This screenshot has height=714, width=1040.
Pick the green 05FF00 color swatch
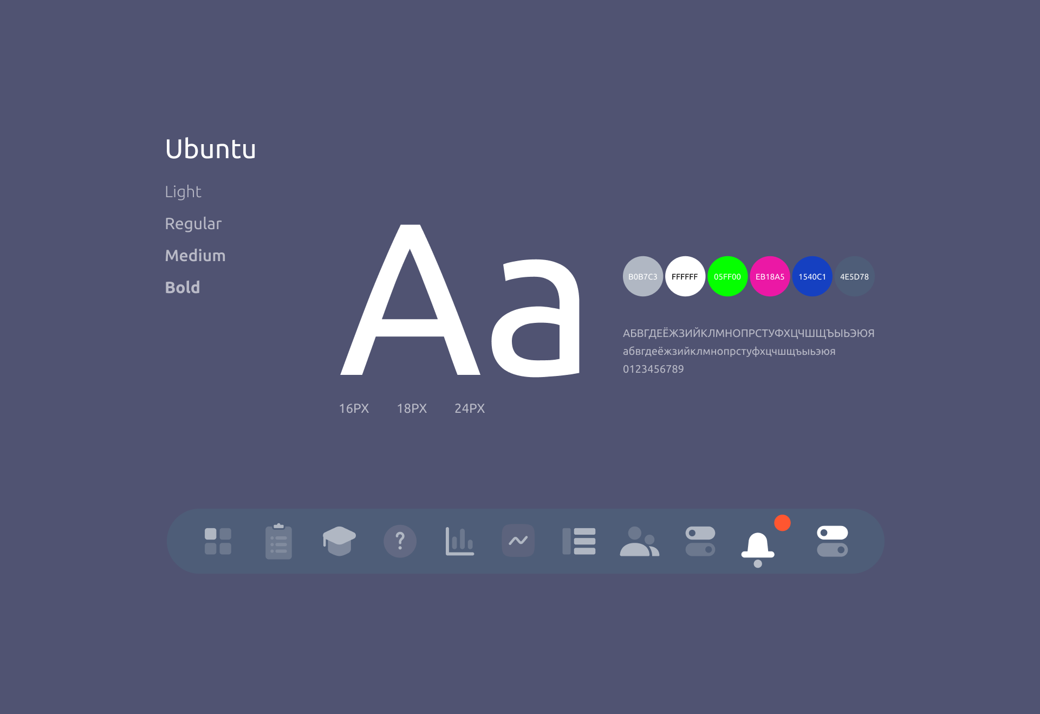[727, 276]
